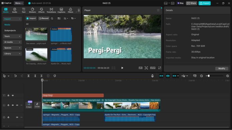Image resolution: width=232 pixels, height=130 pixels.
Task: Hide the text track with eye icon
Action: 13,96
